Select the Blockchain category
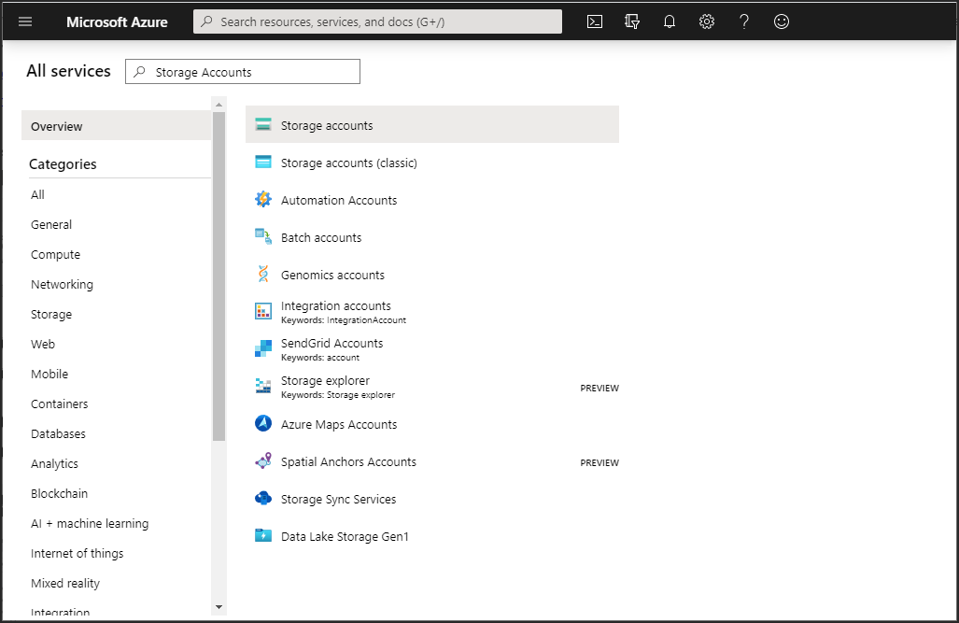Viewport: 959px width, 623px height. pos(60,493)
